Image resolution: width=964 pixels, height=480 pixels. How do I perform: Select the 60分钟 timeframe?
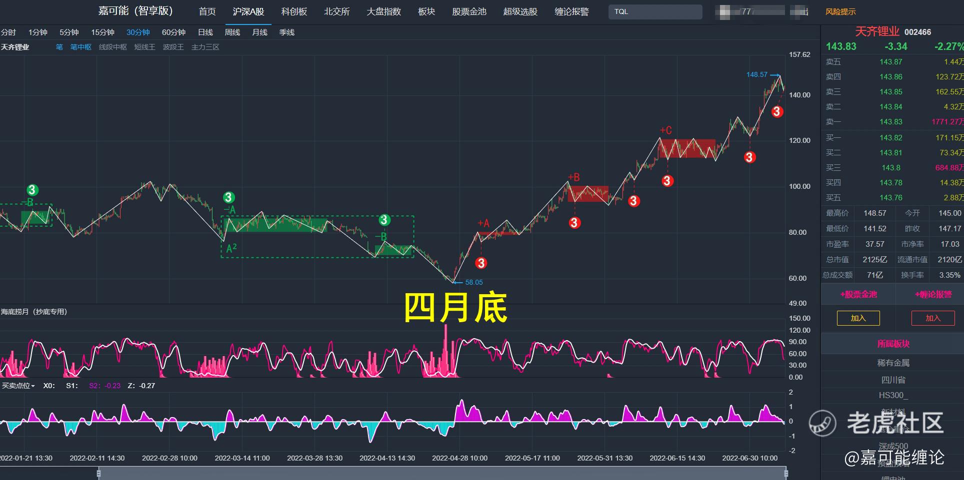[x=173, y=32]
